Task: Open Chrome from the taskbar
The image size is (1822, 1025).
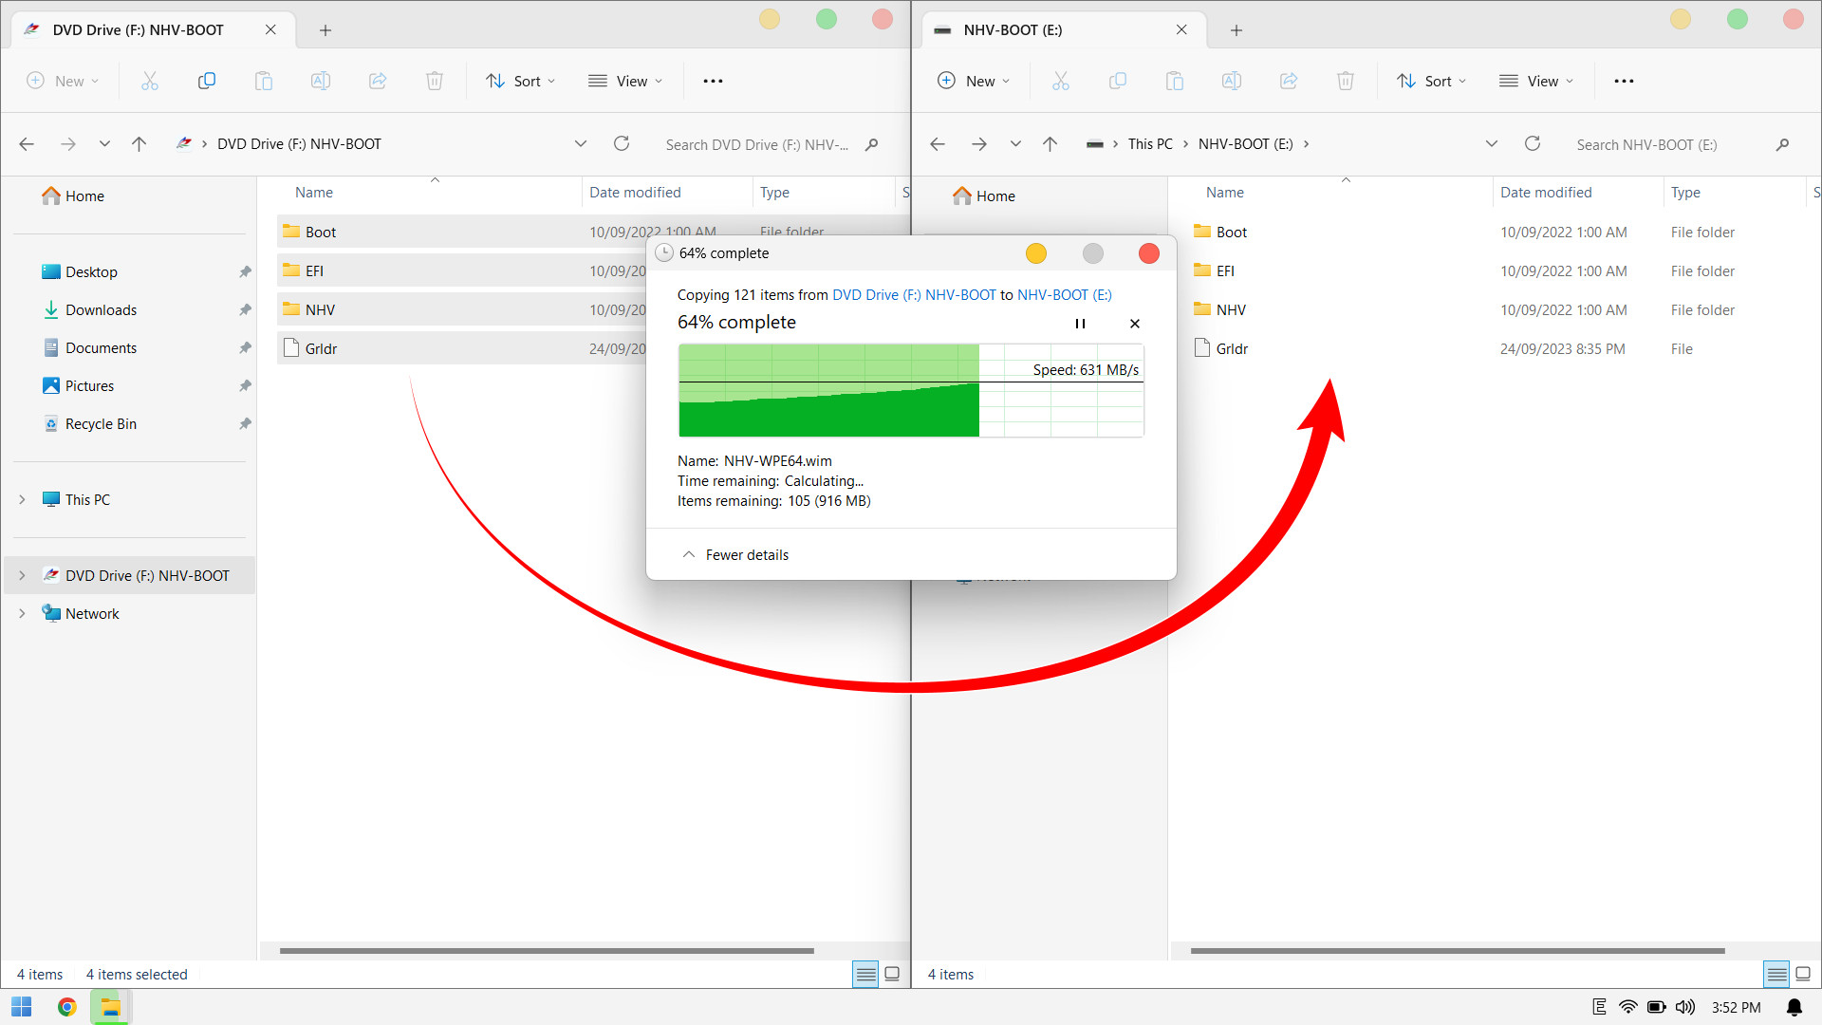Action: pyautogui.click(x=66, y=1007)
